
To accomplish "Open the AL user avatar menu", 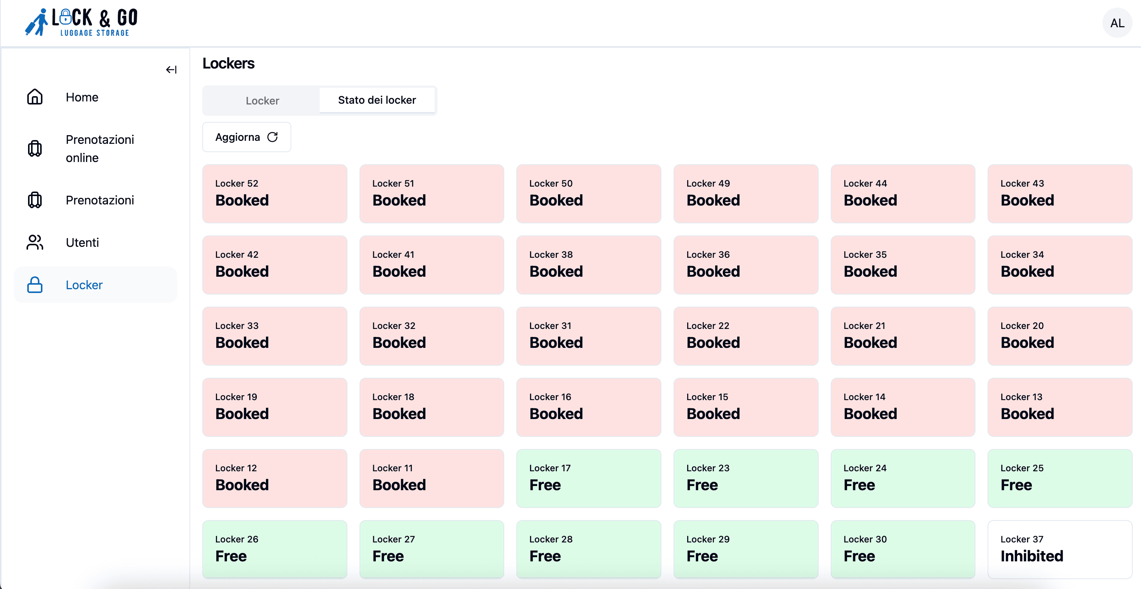I will point(1117,23).
